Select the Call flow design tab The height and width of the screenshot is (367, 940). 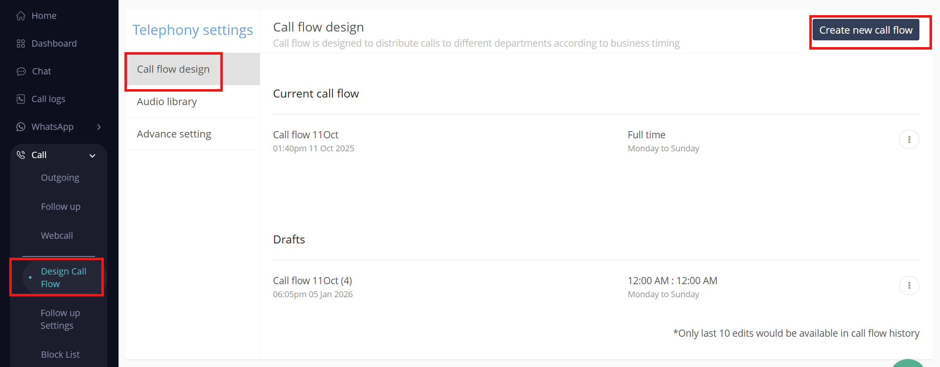pos(173,69)
